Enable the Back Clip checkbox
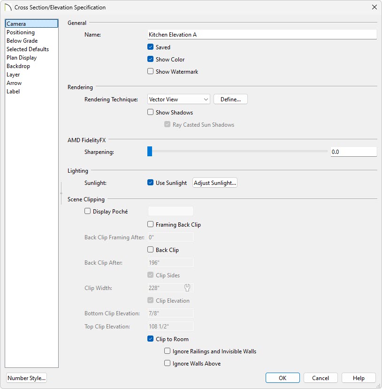This screenshot has height=389, width=382. [x=150, y=250]
